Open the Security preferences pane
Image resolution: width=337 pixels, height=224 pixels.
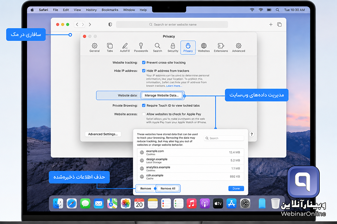click(173, 47)
